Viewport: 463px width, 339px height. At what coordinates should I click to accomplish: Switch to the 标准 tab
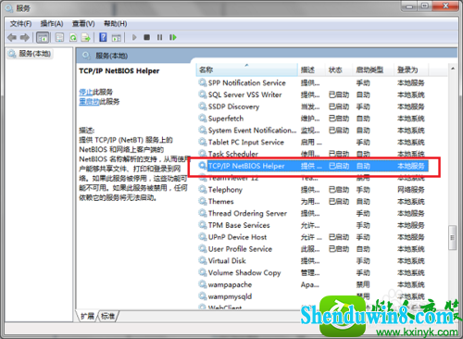[x=107, y=316]
